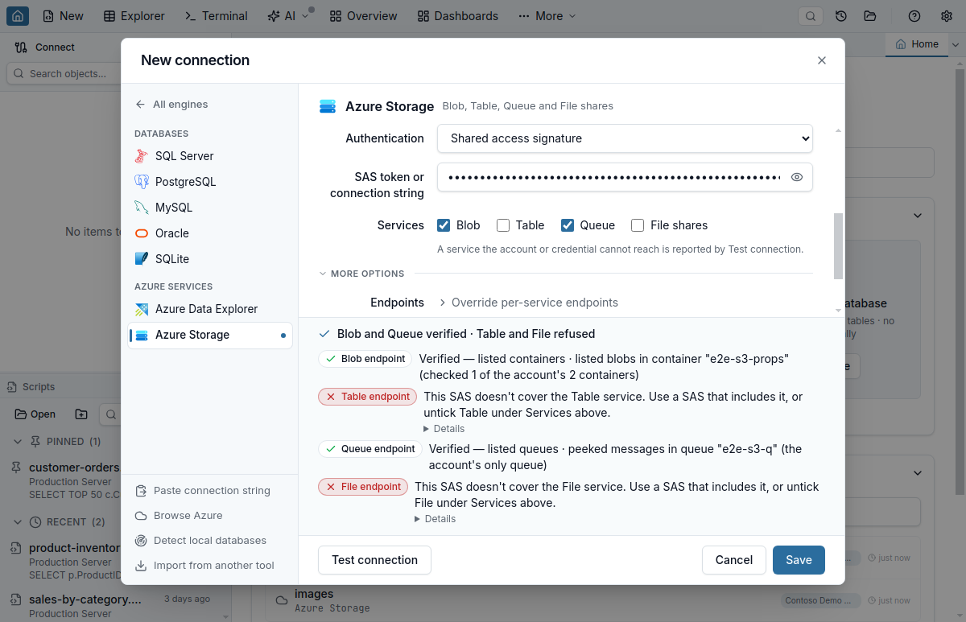This screenshot has height=622, width=966.
Task: Click the Search objects field
Action: tap(64, 73)
